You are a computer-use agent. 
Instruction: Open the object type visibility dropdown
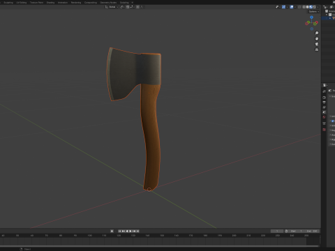coord(278,7)
